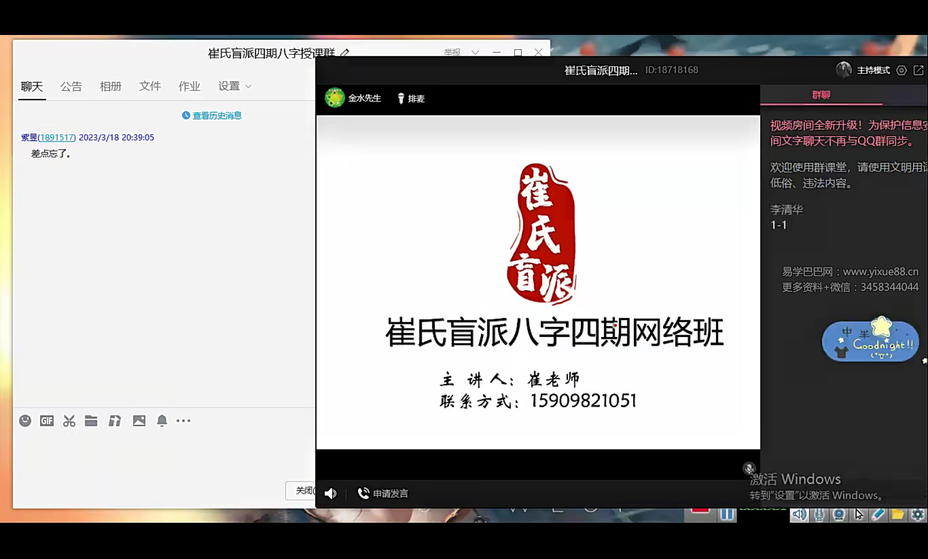Image resolution: width=928 pixels, height=559 pixels.
Task: Send a file from the chat toolbar
Action: click(x=91, y=420)
